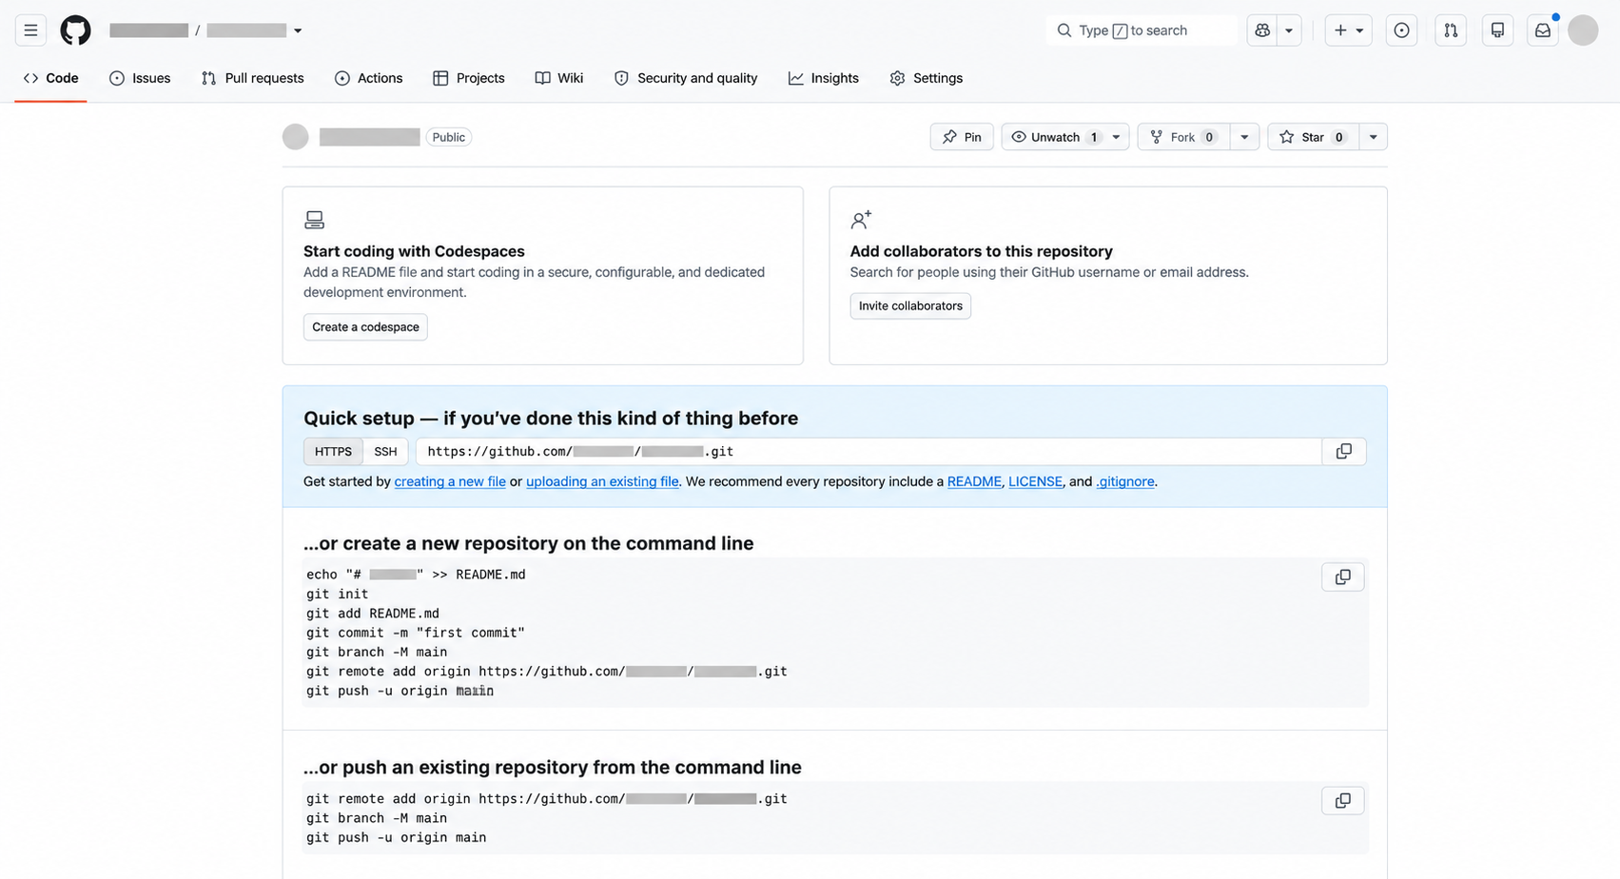Click the Public visibility badge
Viewport: 1620px width, 879px height.
tap(448, 137)
